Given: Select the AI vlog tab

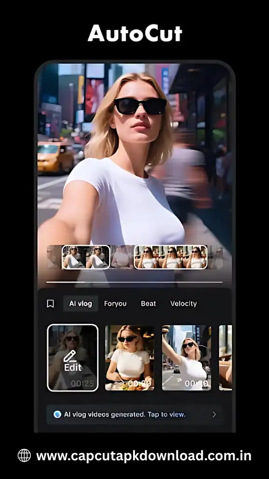Looking at the screenshot, I should click(80, 303).
